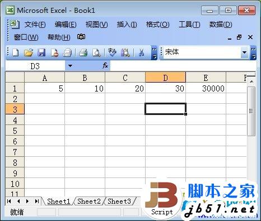Click the Select All corner box
The image size is (261, 221).
click(x=15, y=77)
